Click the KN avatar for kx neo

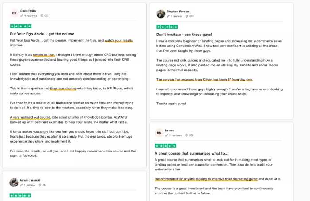(x=159, y=133)
